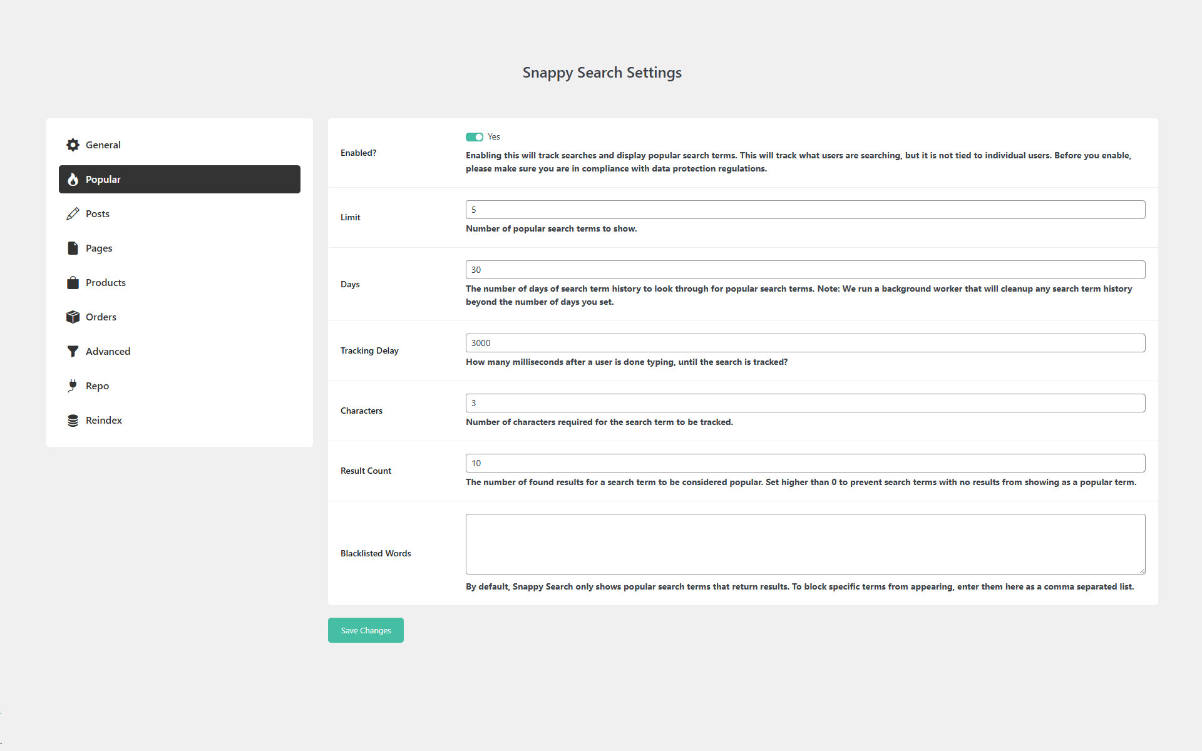Click the Advanced filter funnel icon

pyautogui.click(x=73, y=351)
